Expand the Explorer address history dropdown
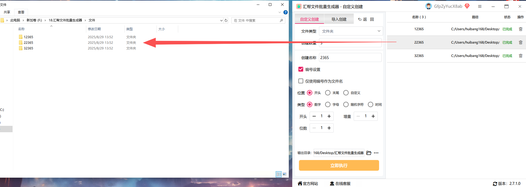The image size is (526, 187). 221,20
